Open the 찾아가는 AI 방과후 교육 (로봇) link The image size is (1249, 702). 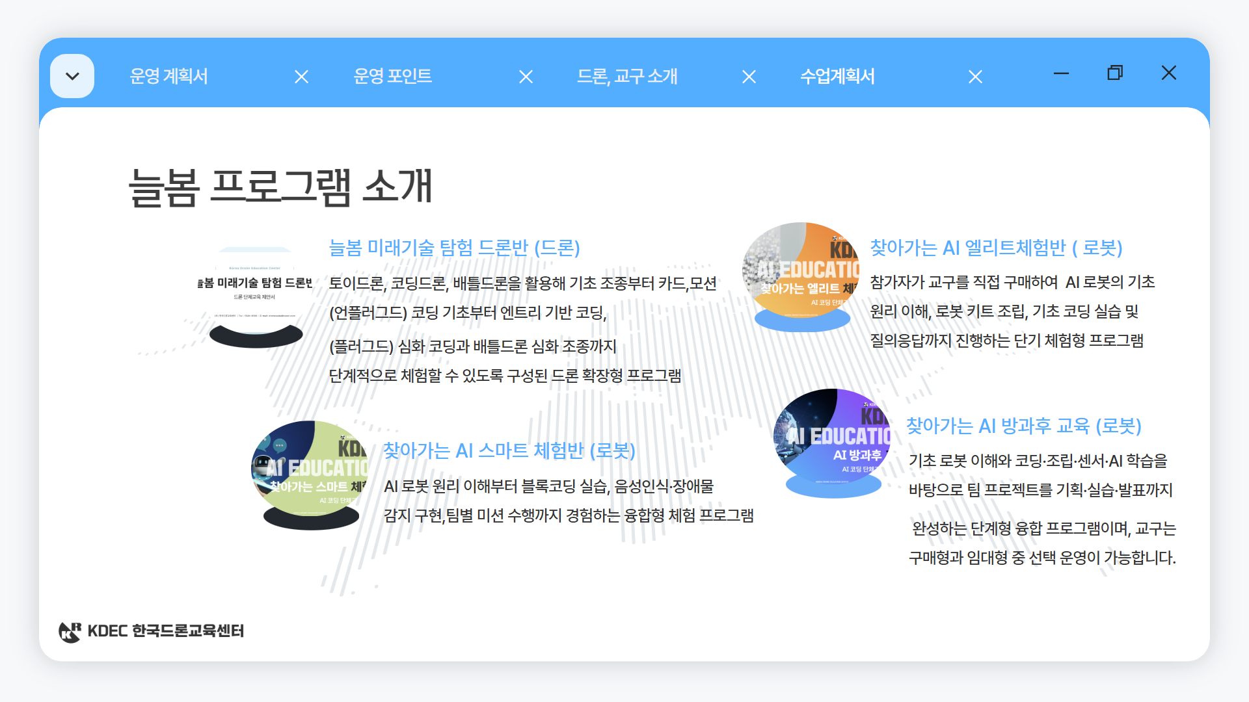point(1026,427)
